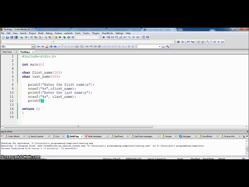Expand the build target dropdown

[x=98, y=37]
